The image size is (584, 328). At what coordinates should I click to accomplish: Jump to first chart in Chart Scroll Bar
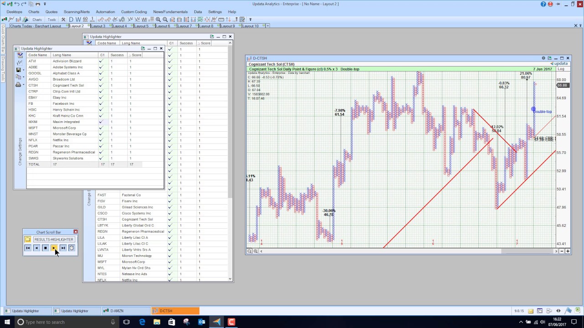coord(28,248)
